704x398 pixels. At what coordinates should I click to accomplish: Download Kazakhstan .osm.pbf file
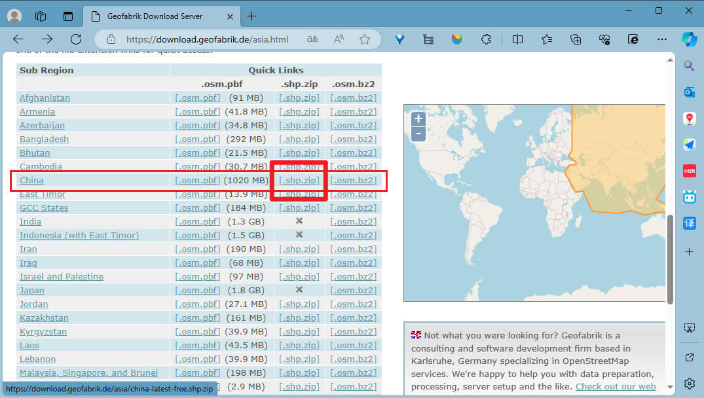pos(198,317)
